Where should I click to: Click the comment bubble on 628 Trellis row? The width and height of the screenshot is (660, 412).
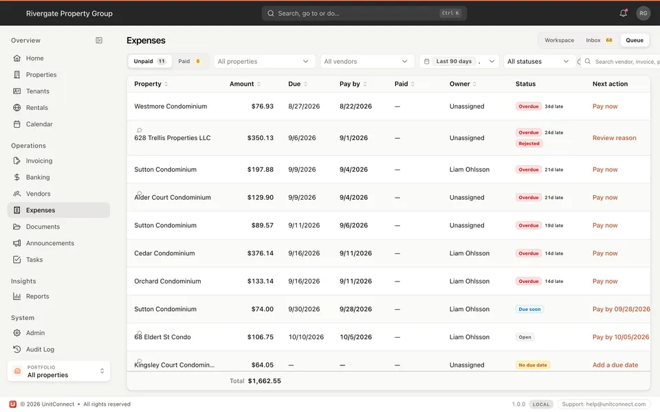[x=140, y=130]
